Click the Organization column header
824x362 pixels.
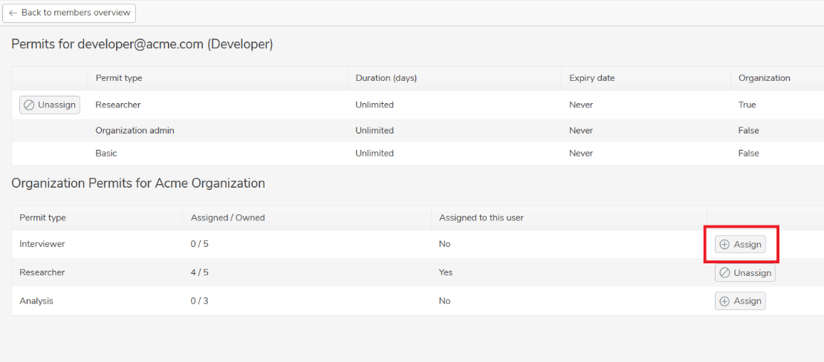(x=764, y=78)
